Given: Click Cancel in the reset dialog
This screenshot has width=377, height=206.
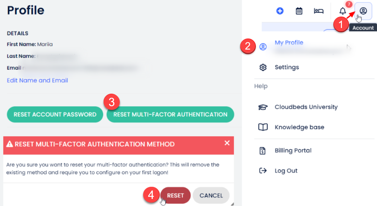Looking at the screenshot, I should tap(211, 196).
